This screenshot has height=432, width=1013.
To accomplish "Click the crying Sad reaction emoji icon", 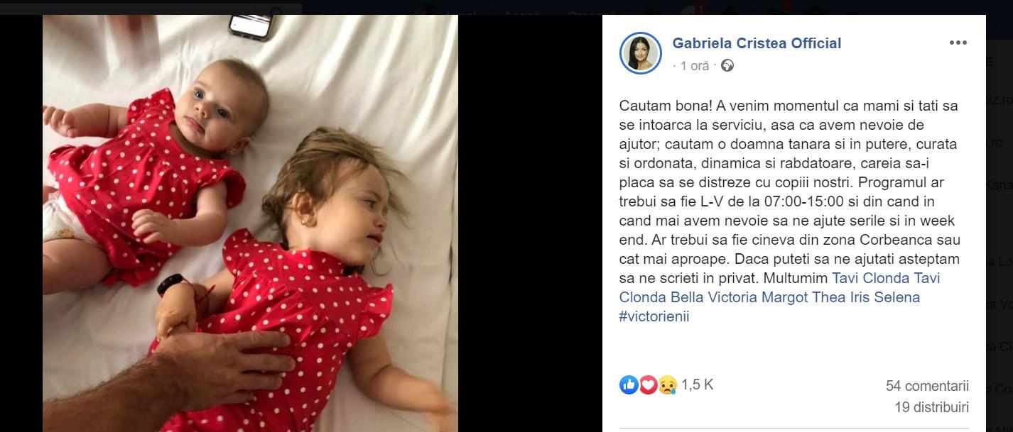I will (667, 384).
